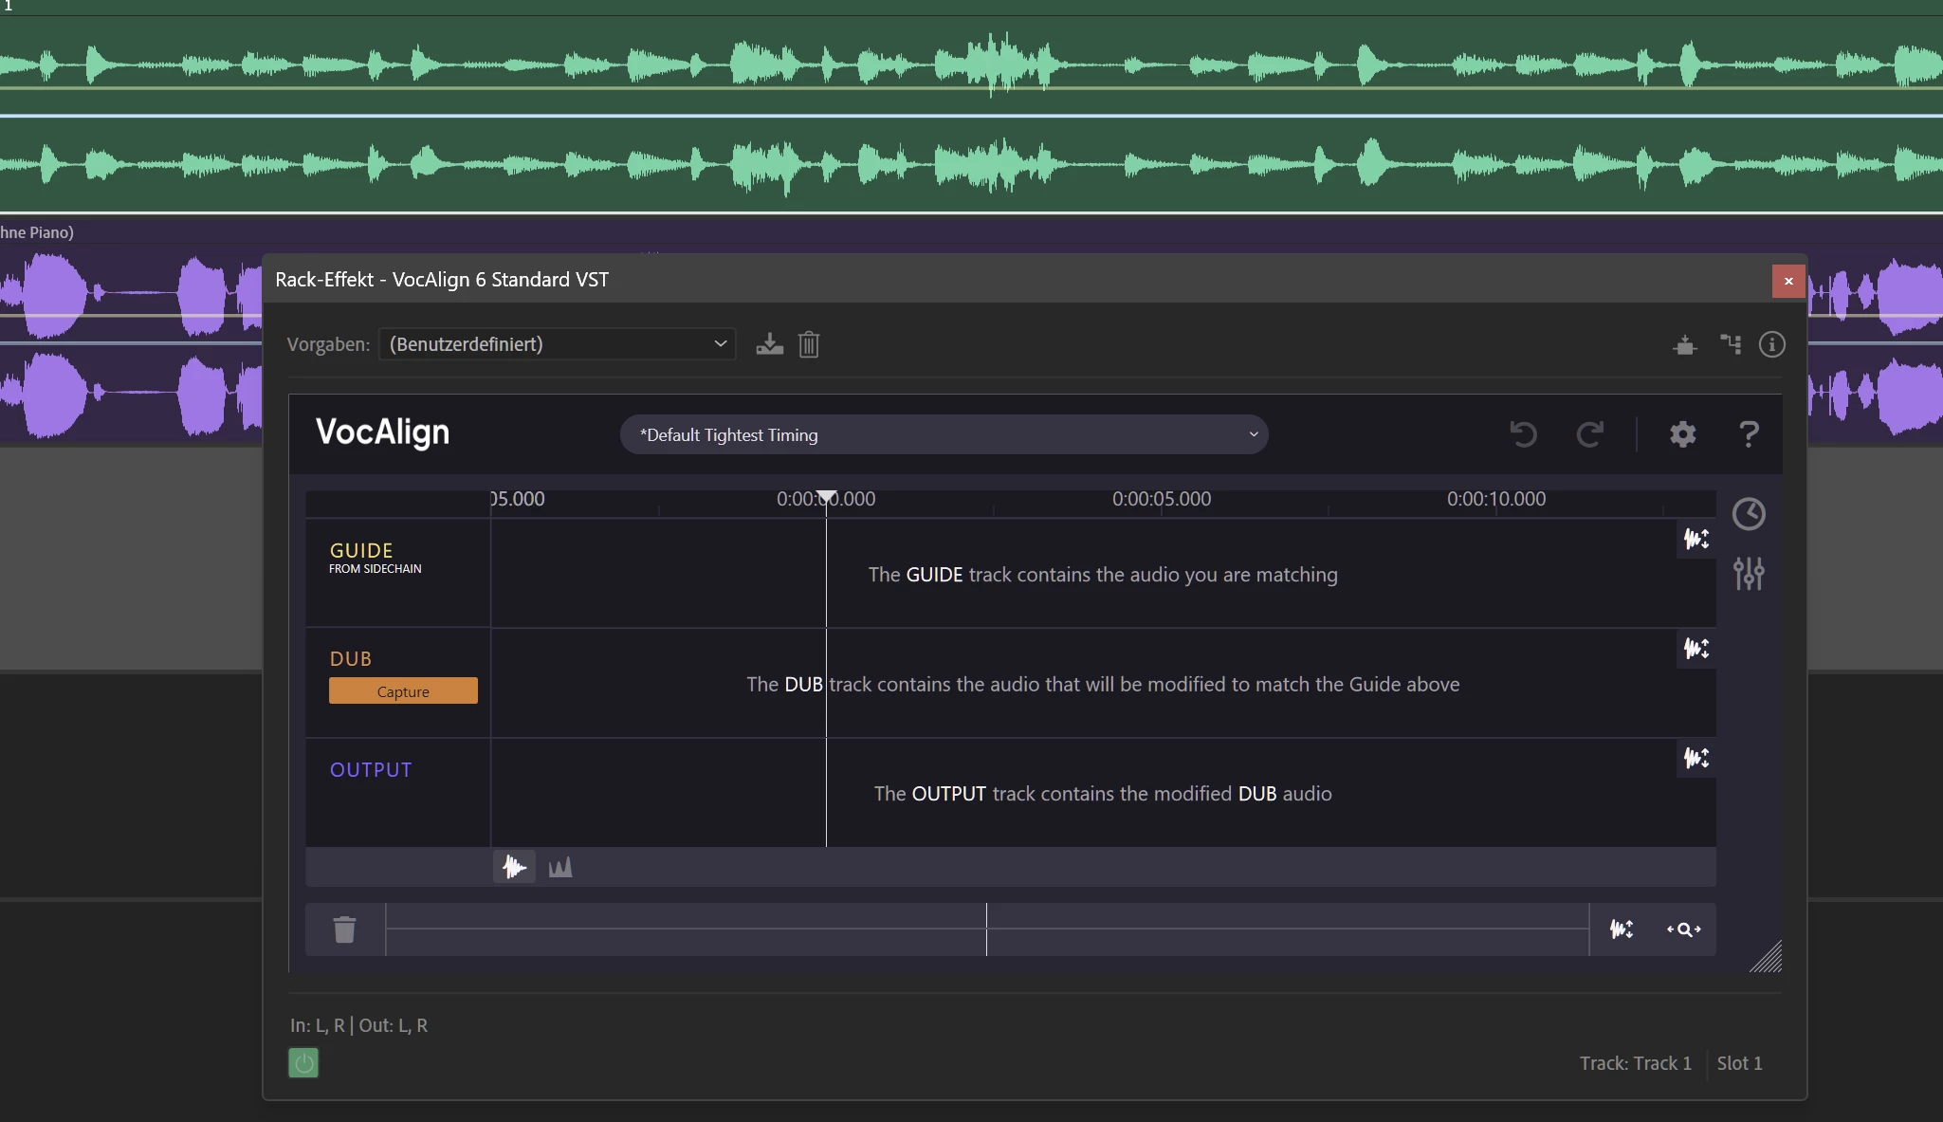Open the Default Tightest Timing preset list
This screenshot has width=1943, height=1122.
(x=944, y=434)
